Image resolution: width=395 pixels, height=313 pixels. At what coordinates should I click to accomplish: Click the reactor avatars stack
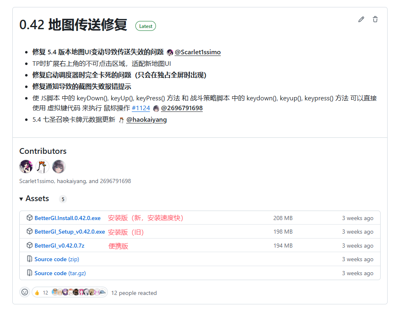[x=79, y=292]
